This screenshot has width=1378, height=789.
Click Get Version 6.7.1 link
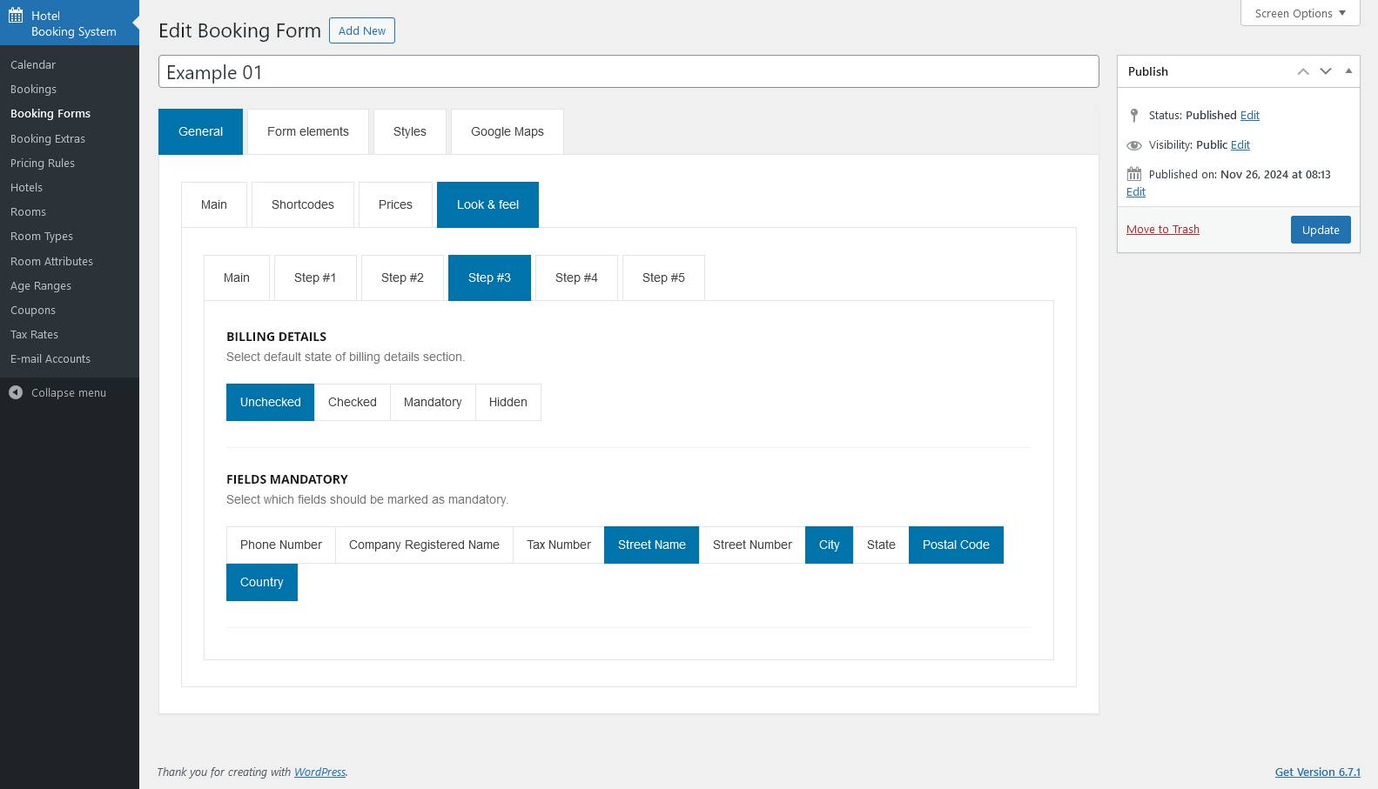tap(1318, 772)
